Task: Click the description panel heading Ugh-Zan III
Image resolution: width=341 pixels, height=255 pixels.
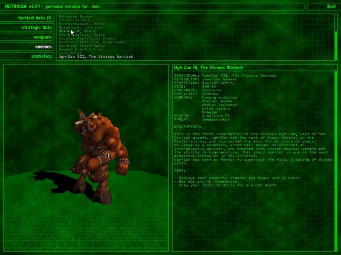Action: 208,68
